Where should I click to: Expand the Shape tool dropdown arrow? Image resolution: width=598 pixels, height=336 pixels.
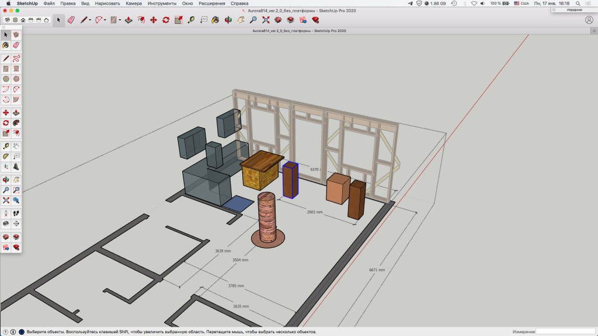(120, 20)
